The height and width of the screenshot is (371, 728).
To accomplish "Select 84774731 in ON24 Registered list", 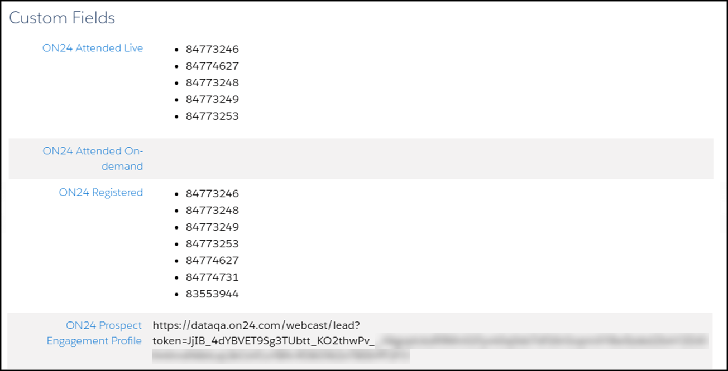I will point(212,277).
